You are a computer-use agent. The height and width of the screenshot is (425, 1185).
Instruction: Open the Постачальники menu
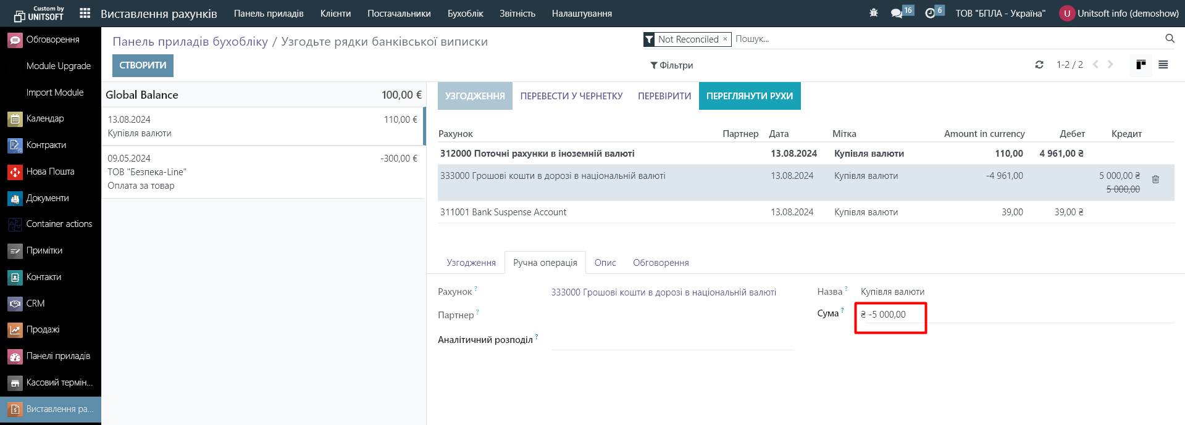click(x=399, y=13)
